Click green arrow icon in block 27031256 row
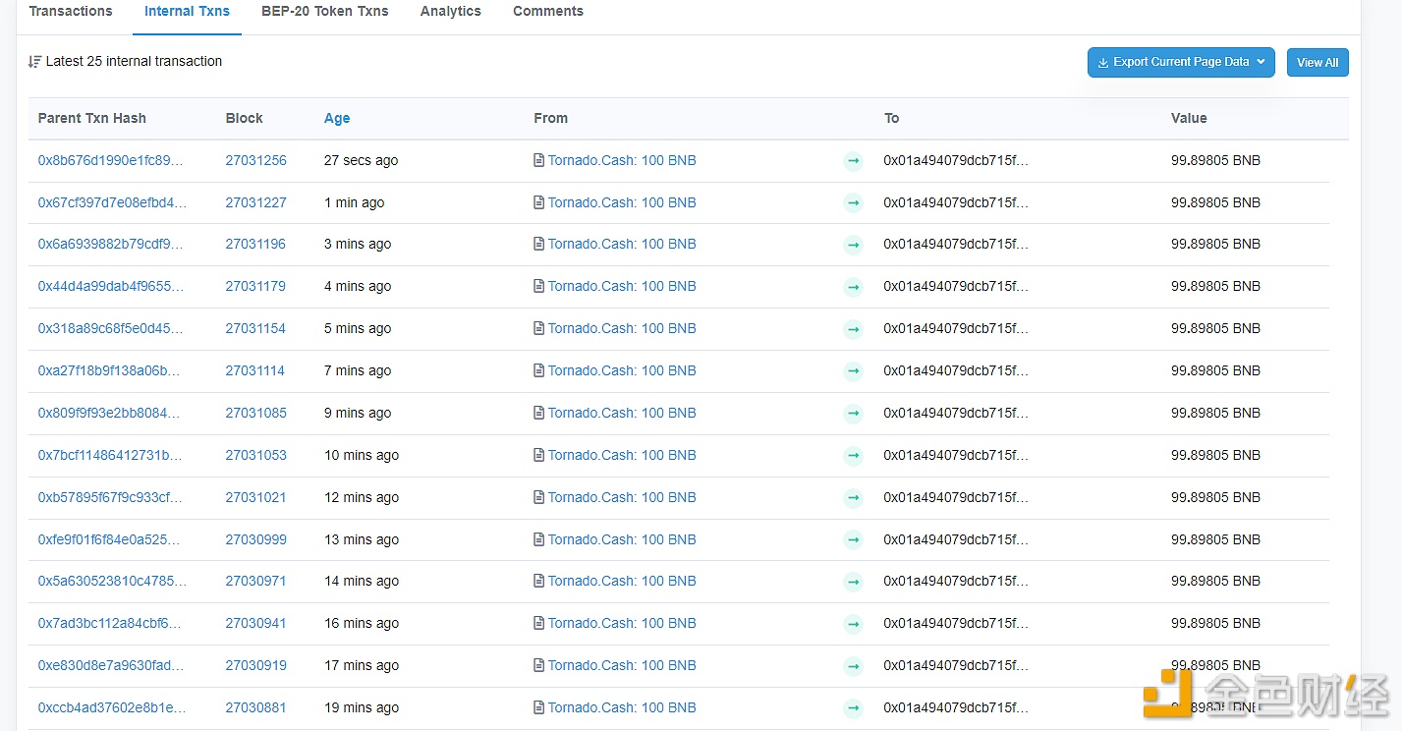 [853, 160]
